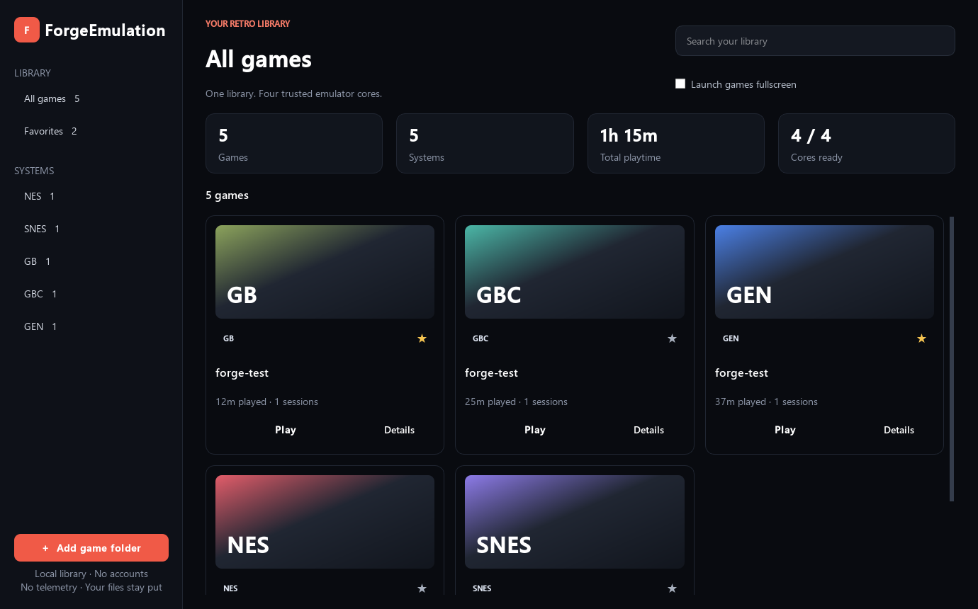Click the 'No telemetry · Your files stay put' text
Image resolution: width=978 pixels, height=609 pixels.
[x=91, y=587]
